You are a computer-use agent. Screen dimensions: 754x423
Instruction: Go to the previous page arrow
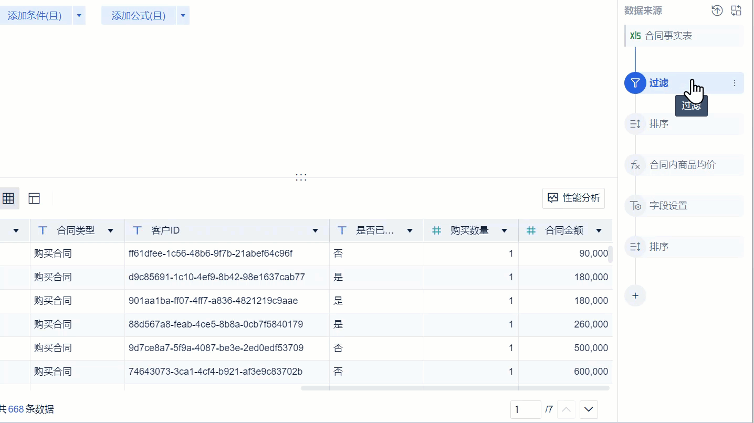566,409
